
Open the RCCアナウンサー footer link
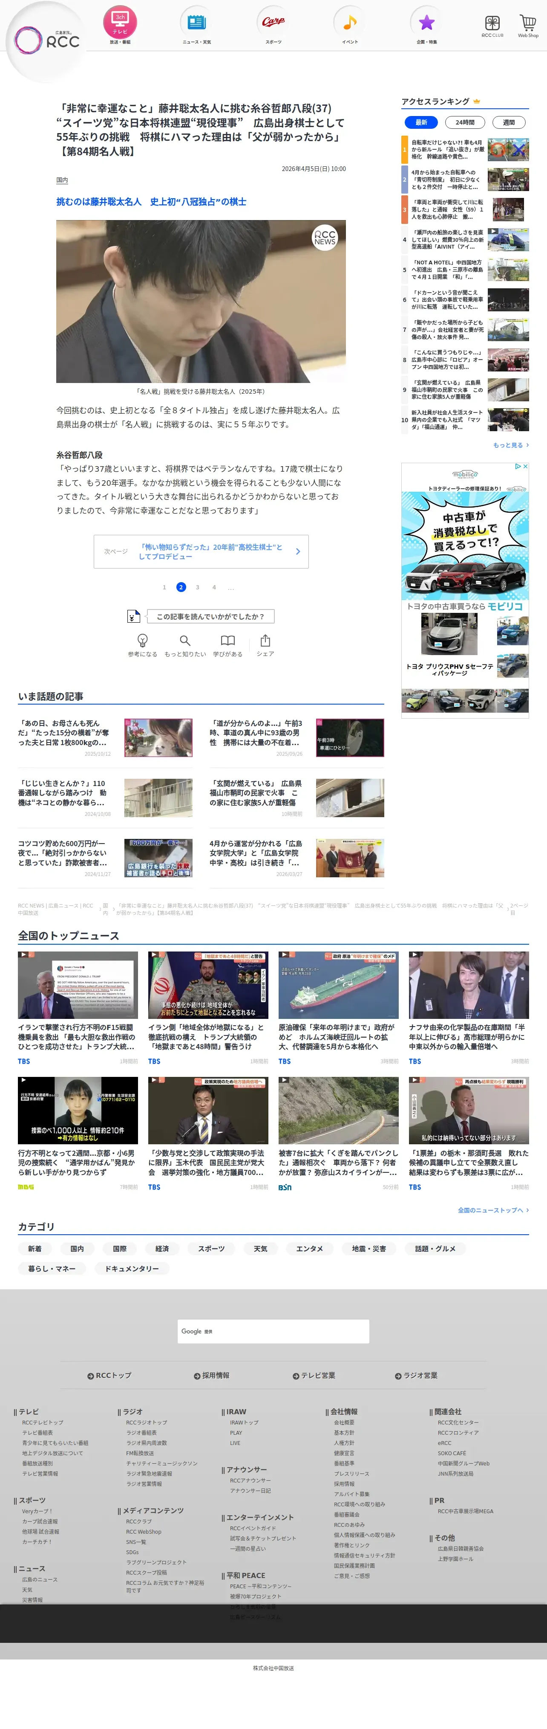point(250,1480)
